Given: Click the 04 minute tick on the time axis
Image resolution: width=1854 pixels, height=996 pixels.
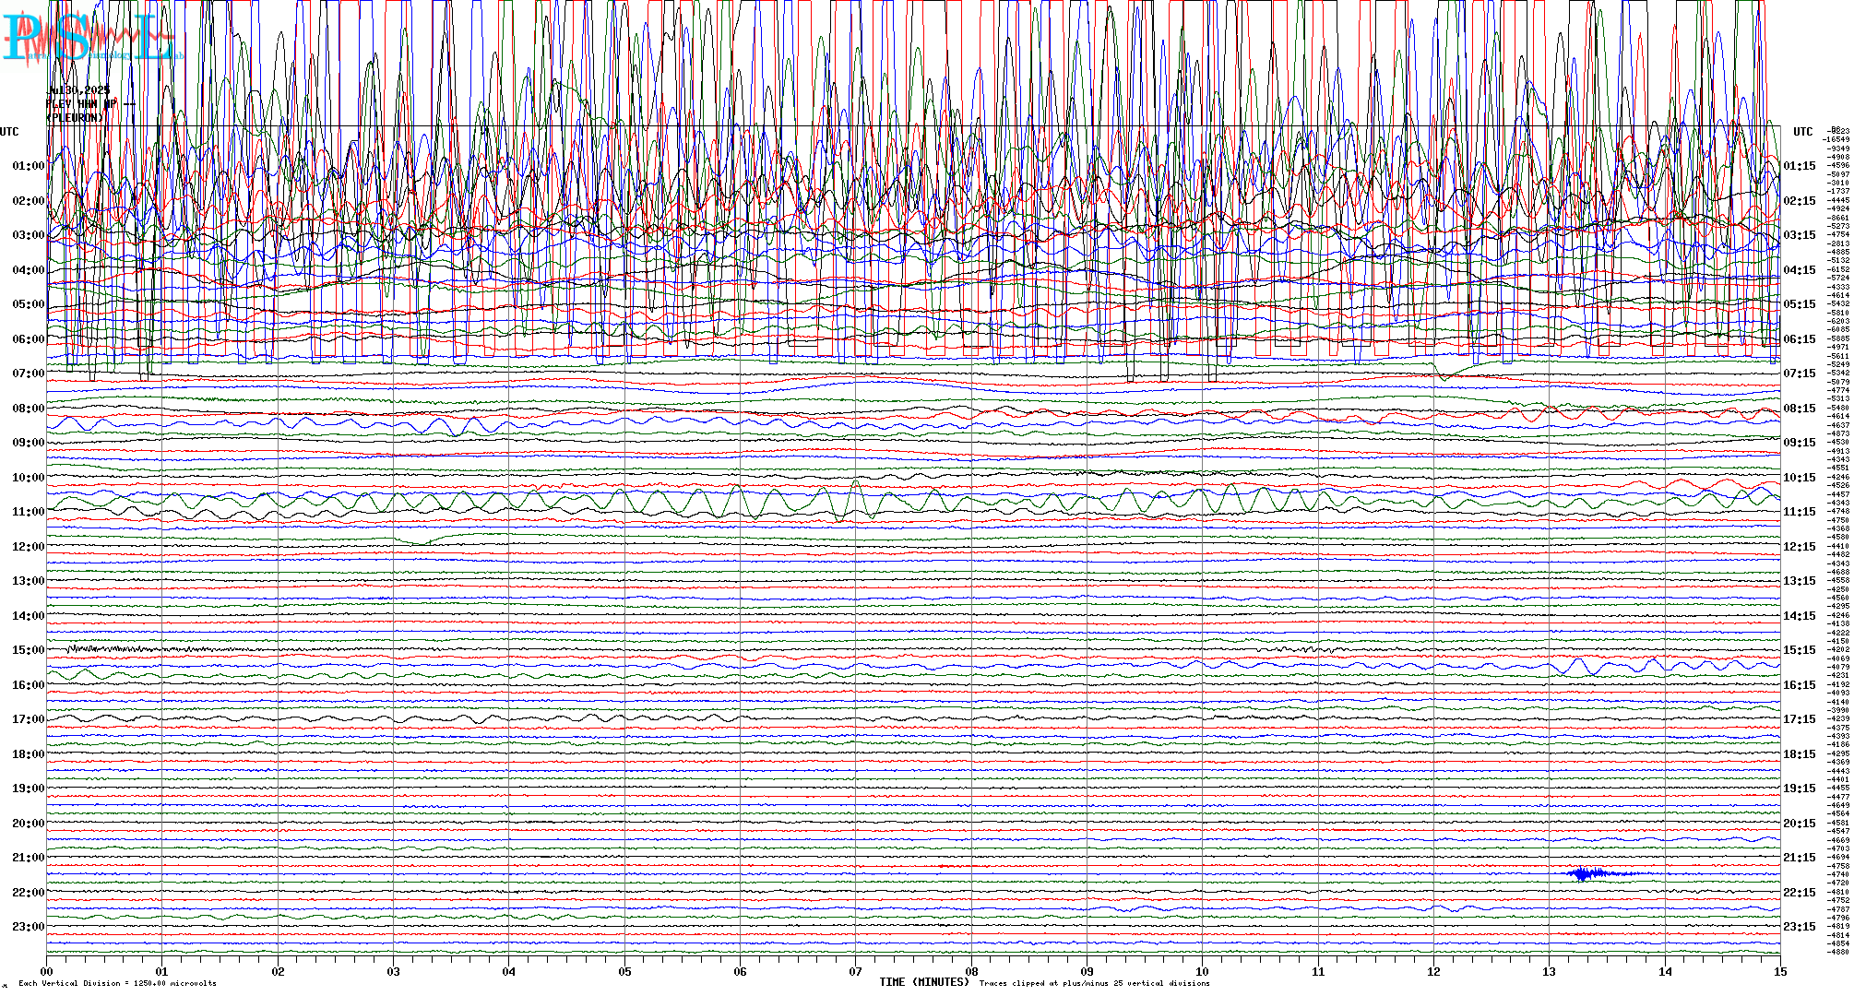Looking at the screenshot, I should (509, 971).
